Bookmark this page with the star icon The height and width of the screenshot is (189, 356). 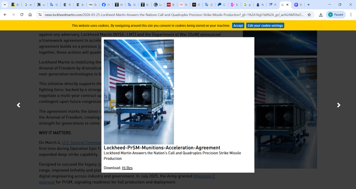pos(309,15)
